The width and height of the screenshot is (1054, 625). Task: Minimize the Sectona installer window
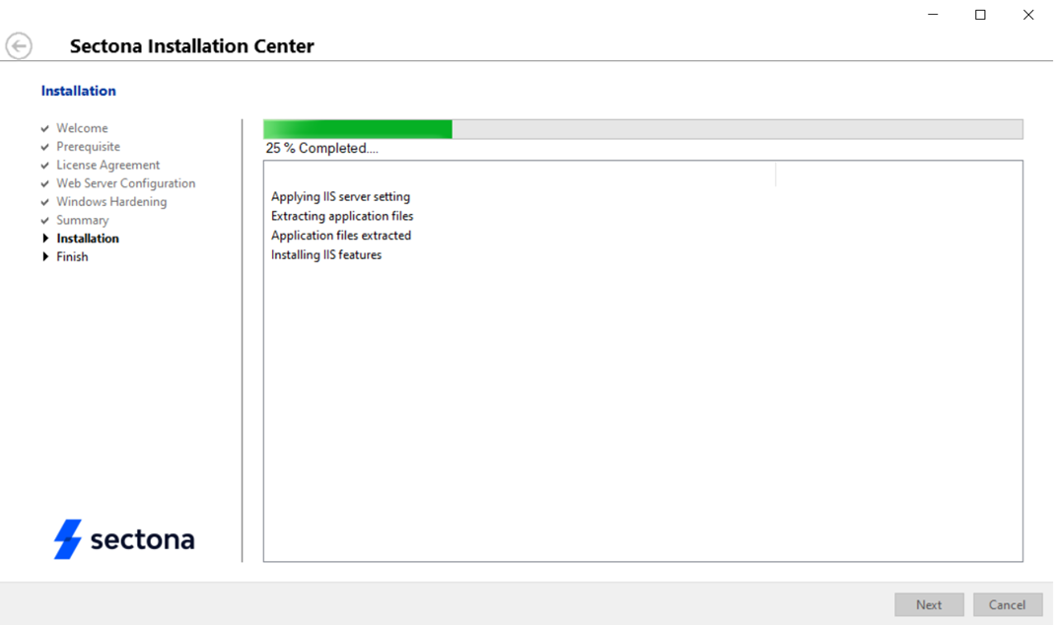pos(933,15)
